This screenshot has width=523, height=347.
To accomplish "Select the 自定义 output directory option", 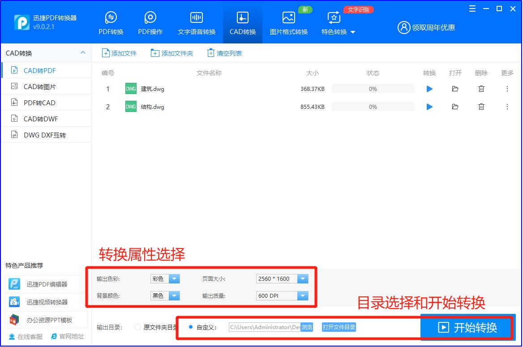I will (191, 327).
